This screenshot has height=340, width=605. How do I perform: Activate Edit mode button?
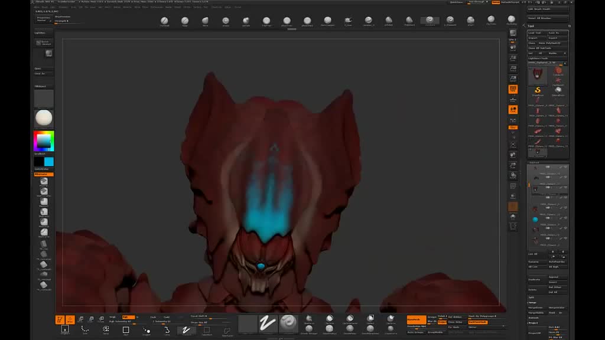pyautogui.click(x=60, y=319)
